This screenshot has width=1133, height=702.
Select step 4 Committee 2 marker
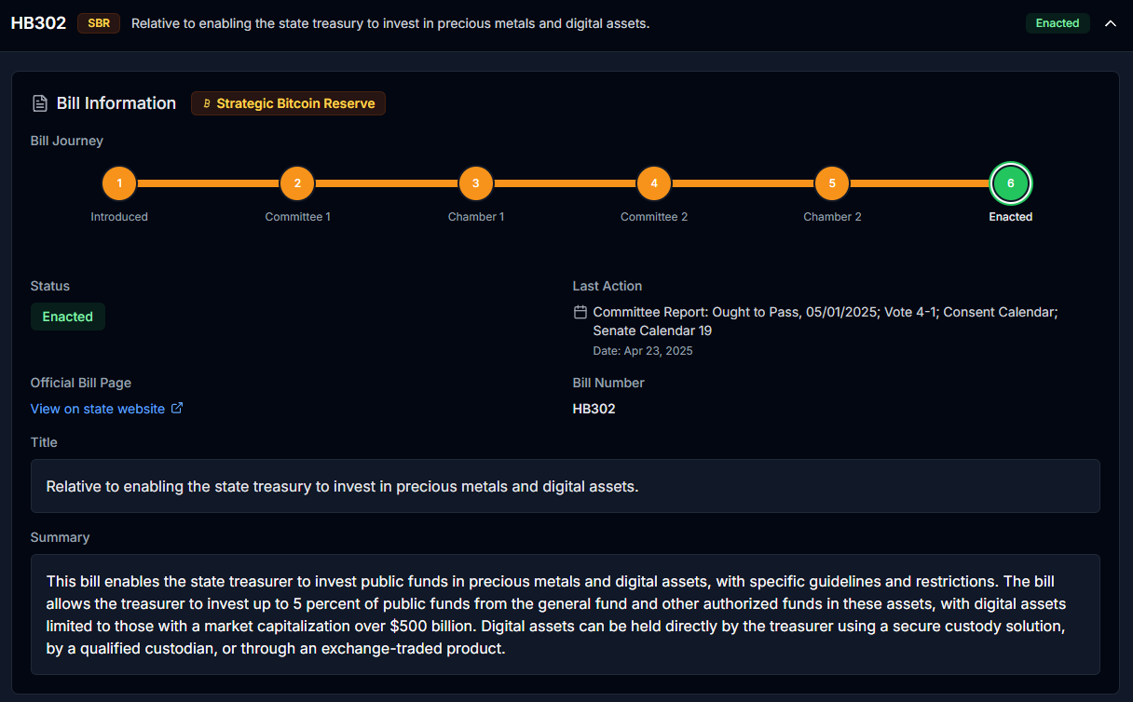pyautogui.click(x=654, y=183)
